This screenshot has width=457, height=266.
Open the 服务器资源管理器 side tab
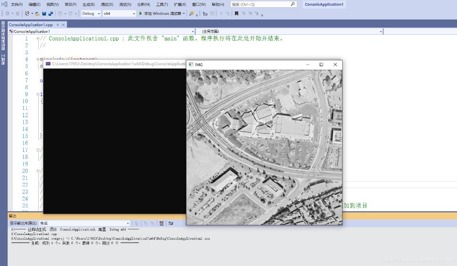tap(3, 36)
